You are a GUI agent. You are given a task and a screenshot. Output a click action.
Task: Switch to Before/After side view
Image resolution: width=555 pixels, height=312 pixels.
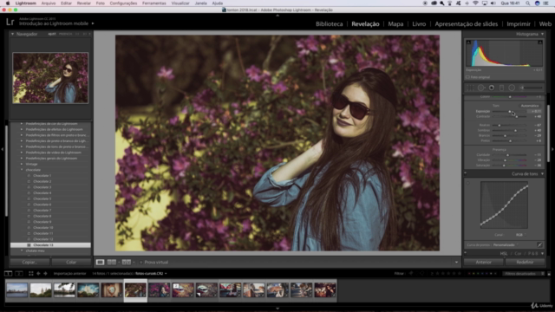(x=112, y=262)
